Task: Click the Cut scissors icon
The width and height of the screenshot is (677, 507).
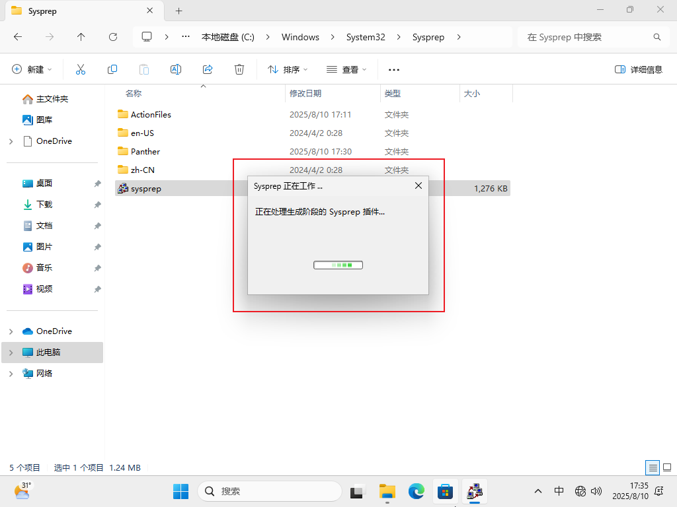Action: click(80, 69)
